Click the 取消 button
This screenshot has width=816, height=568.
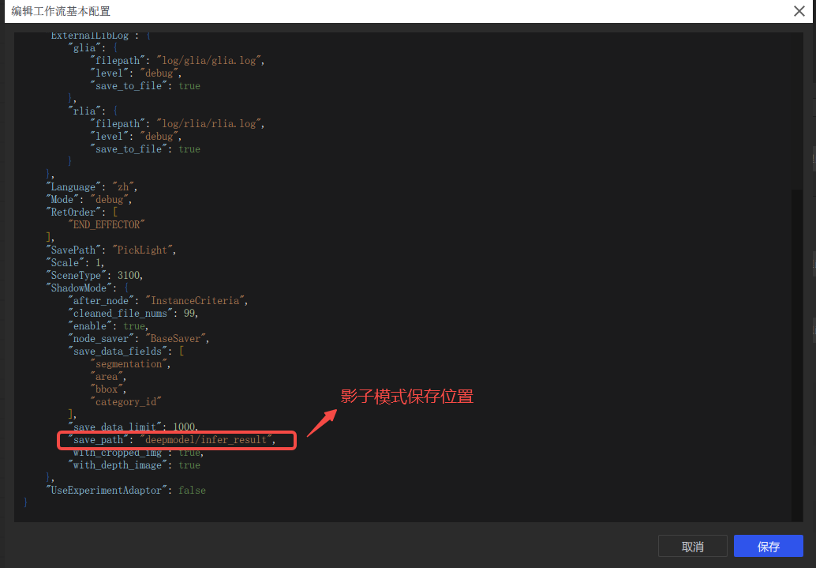click(x=692, y=546)
